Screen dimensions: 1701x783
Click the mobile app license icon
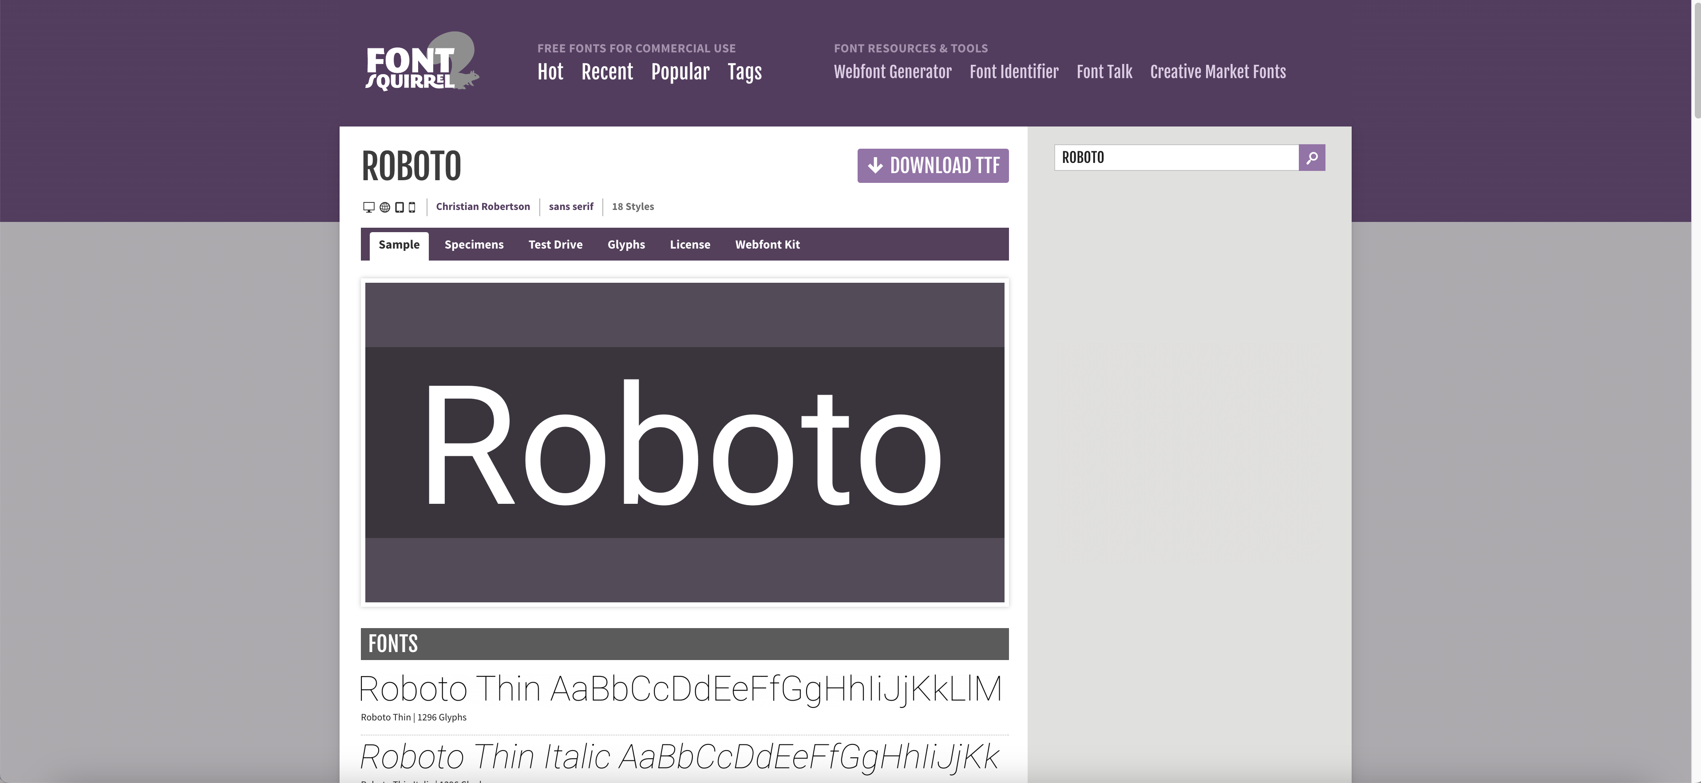click(x=412, y=207)
